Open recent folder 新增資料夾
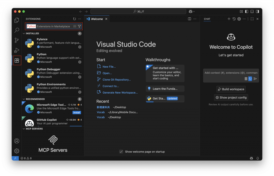The width and height of the screenshot is (274, 176). [x=103, y=107]
